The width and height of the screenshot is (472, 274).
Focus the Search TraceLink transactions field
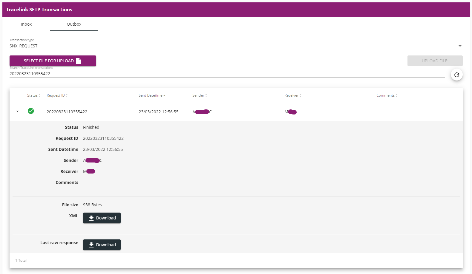click(x=227, y=74)
